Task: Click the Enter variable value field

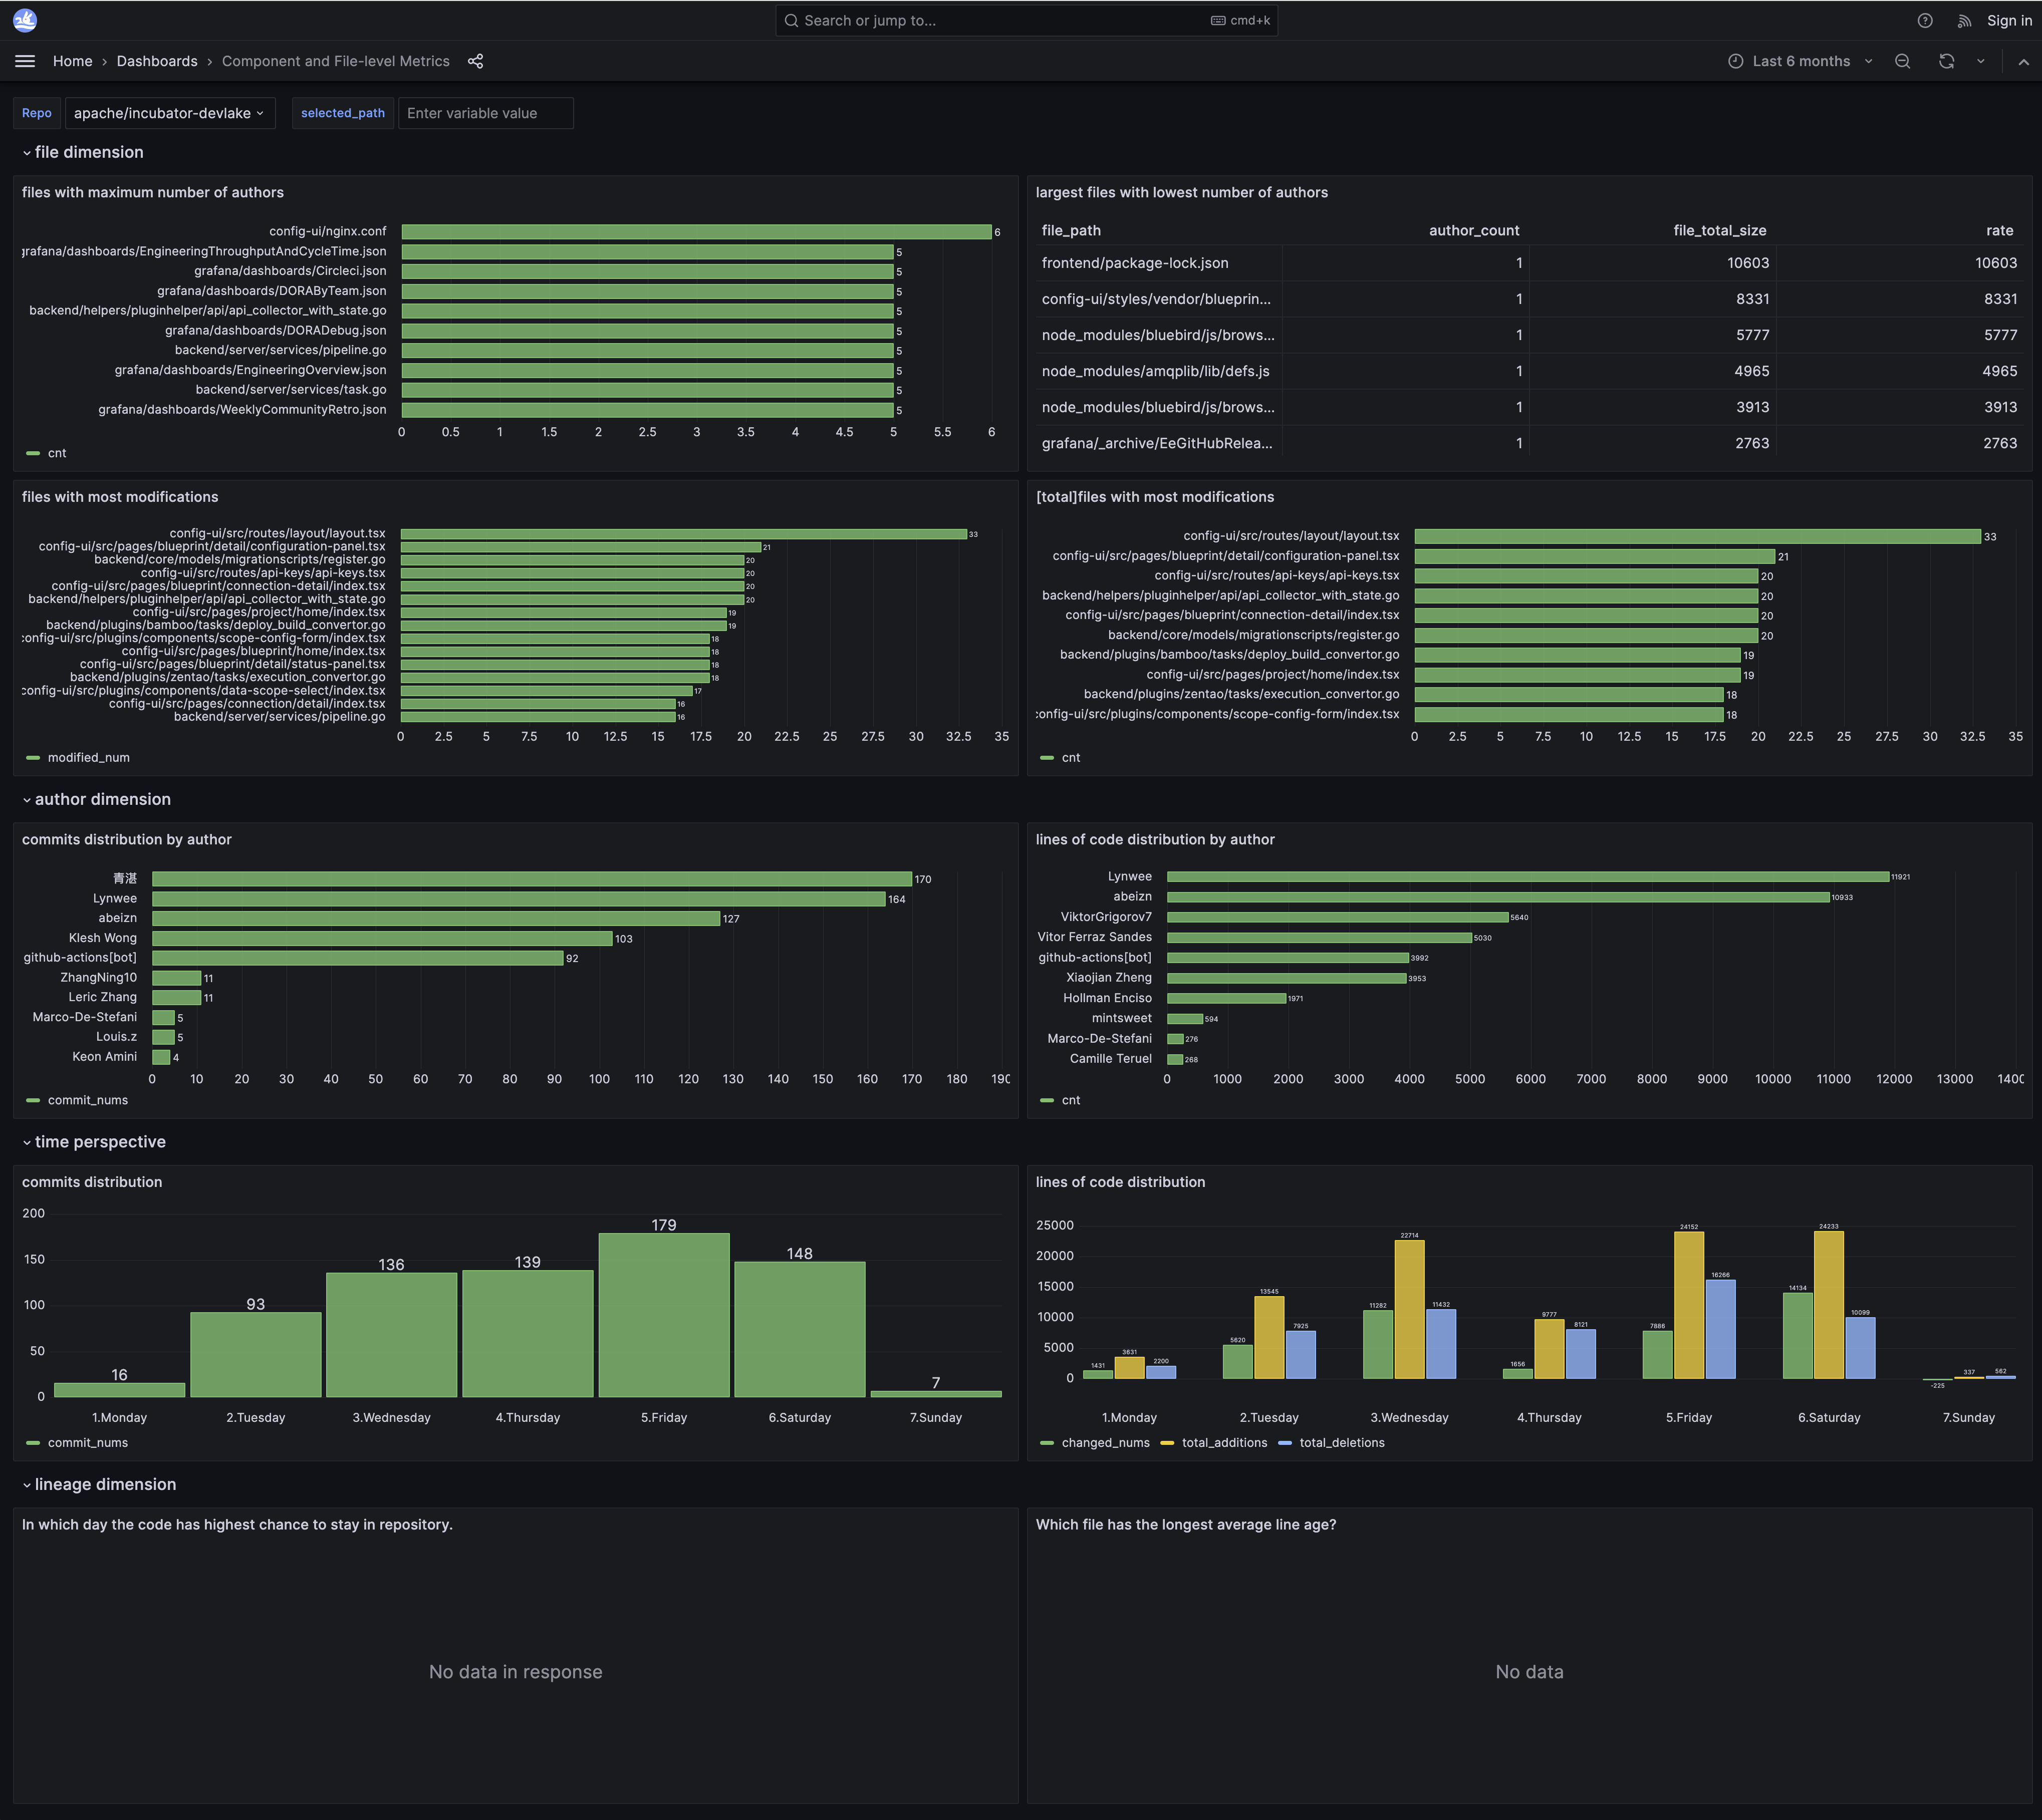Action: pos(485,113)
